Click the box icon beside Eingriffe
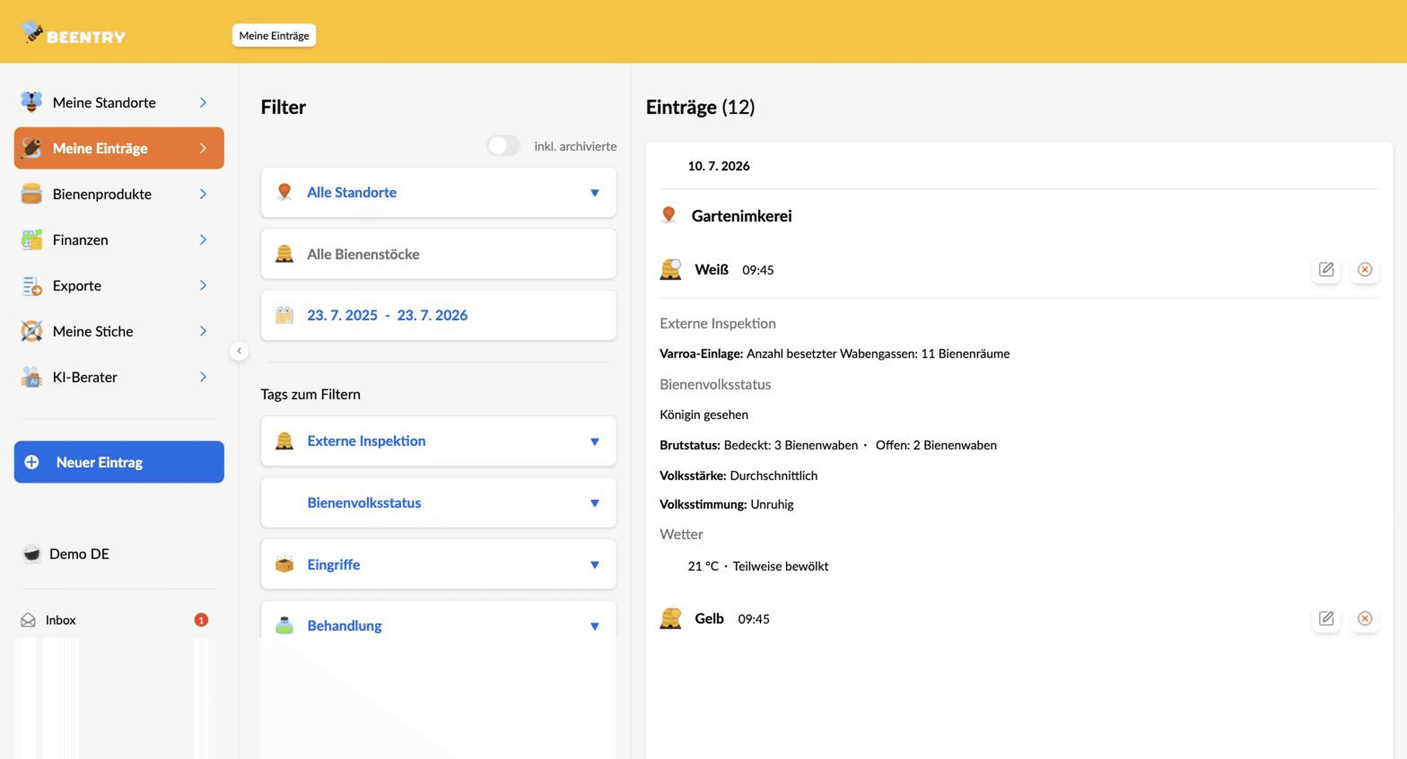This screenshot has height=759, width=1407. pyautogui.click(x=284, y=565)
